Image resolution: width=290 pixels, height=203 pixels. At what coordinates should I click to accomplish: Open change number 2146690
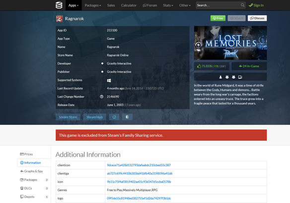tap(113, 97)
